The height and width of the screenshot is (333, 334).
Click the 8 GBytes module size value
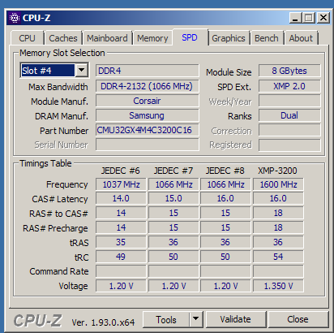(289, 71)
